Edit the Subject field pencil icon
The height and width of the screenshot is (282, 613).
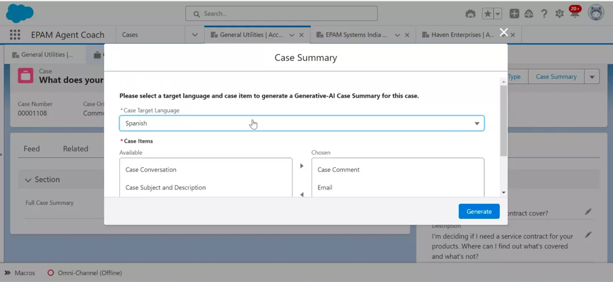click(x=588, y=212)
